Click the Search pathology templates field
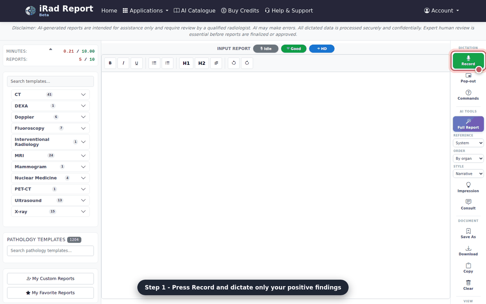Screen dimensions: 486x304 [50, 250]
